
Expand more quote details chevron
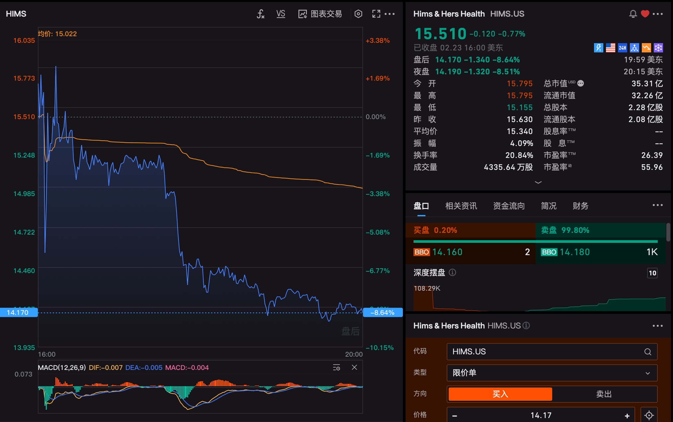click(x=538, y=182)
